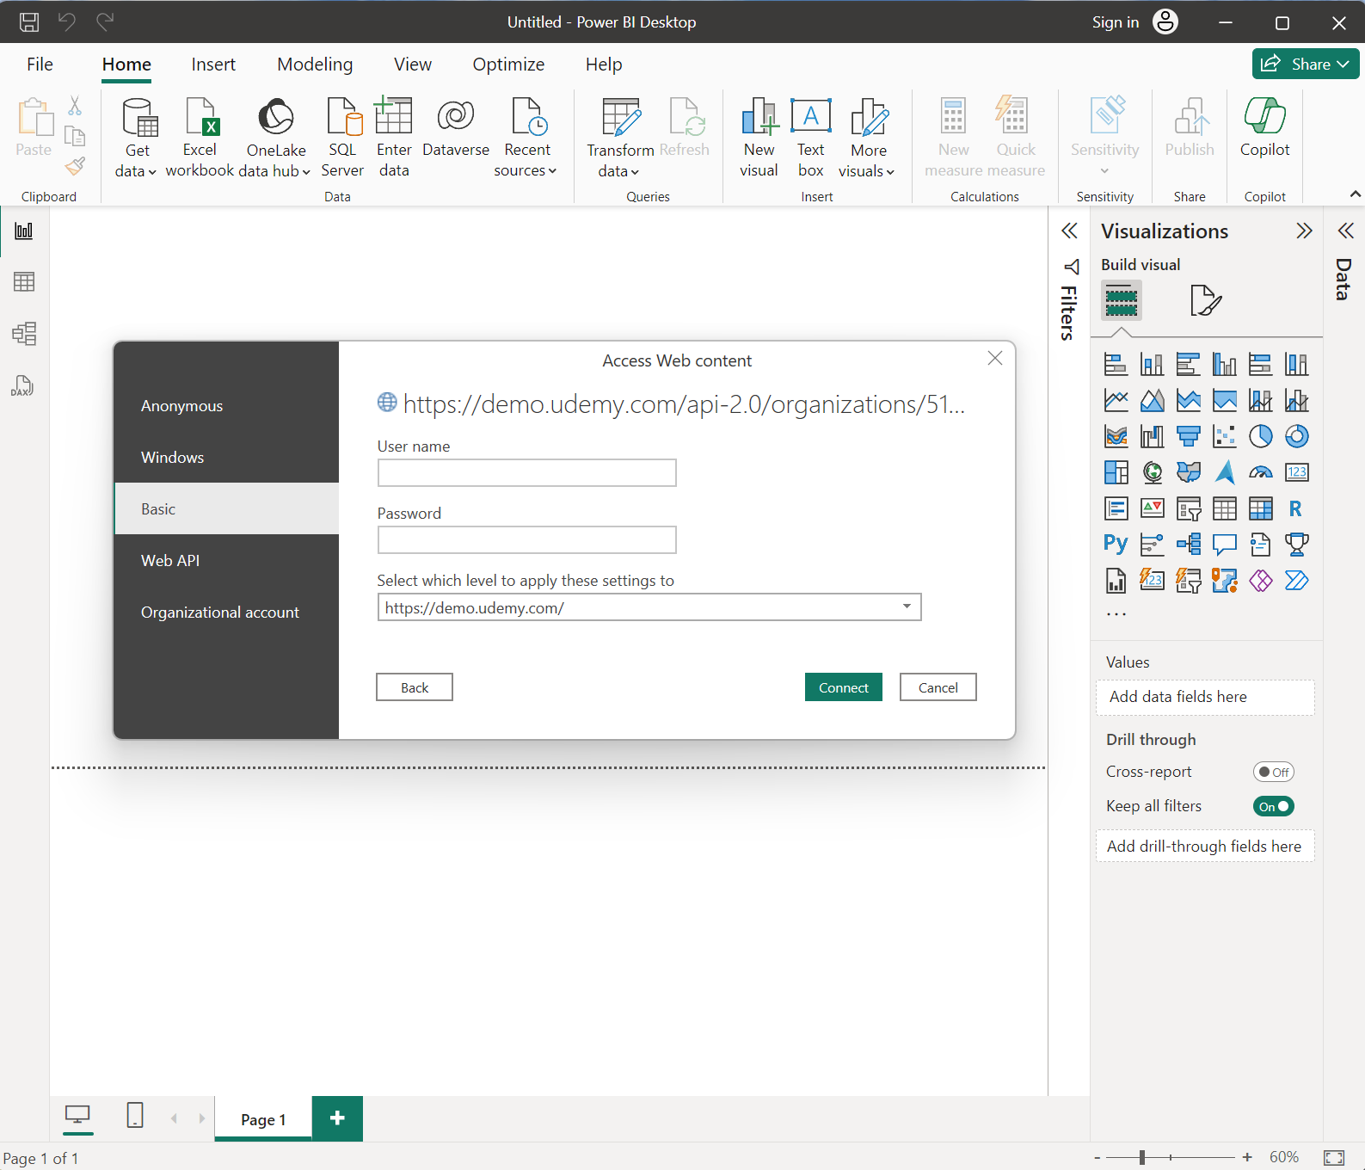The image size is (1365, 1170).
Task: Select the Q&A visual icon
Action: (1224, 544)
